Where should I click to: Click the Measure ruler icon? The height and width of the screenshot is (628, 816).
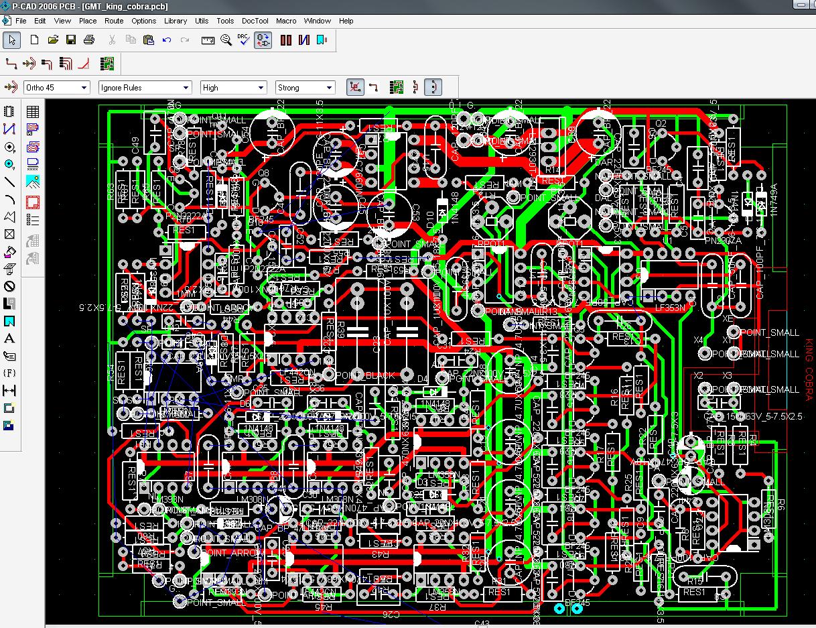click(x=208, y=40)
